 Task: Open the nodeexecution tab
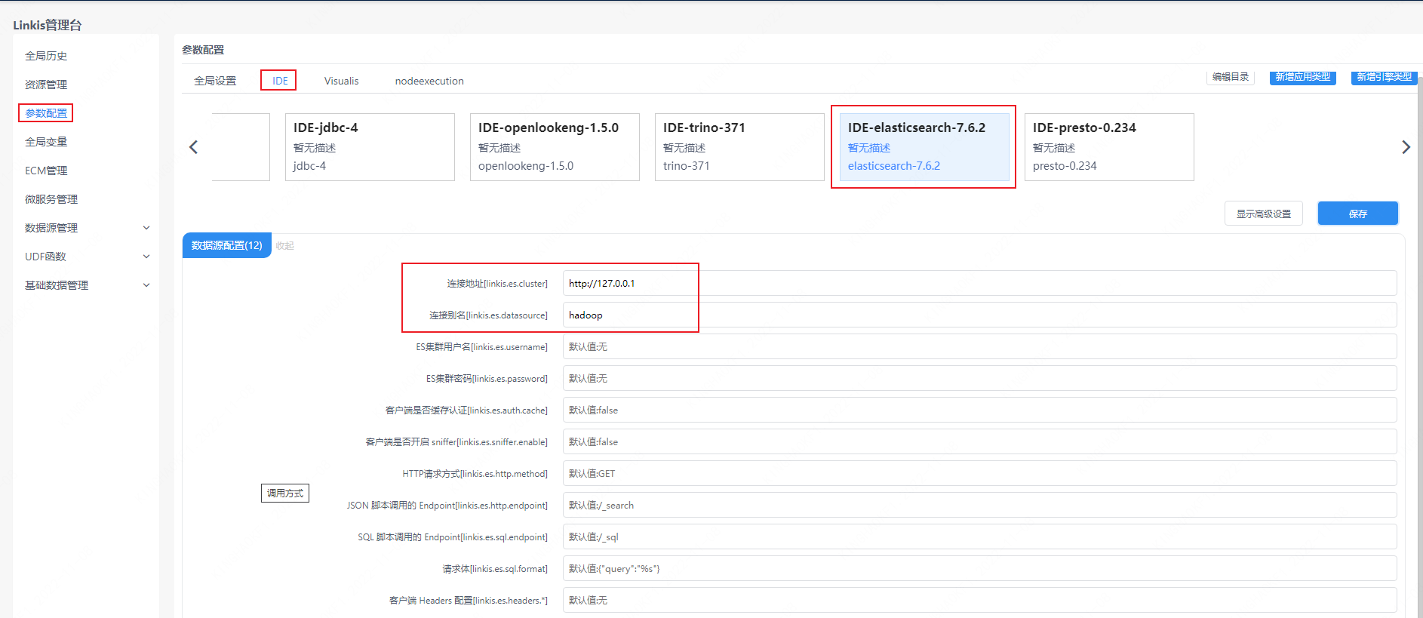(429, 81)
